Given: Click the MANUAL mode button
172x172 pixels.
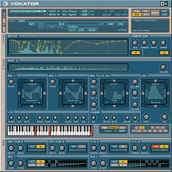Looking at the screenshot, I should [113, 128].
